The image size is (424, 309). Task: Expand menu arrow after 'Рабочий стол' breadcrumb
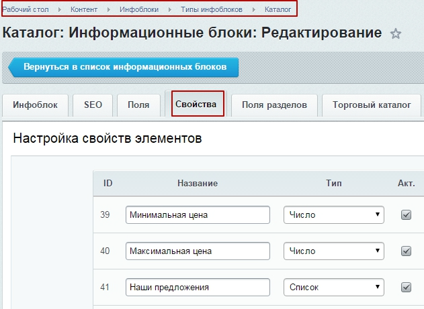tap(60, 9)
